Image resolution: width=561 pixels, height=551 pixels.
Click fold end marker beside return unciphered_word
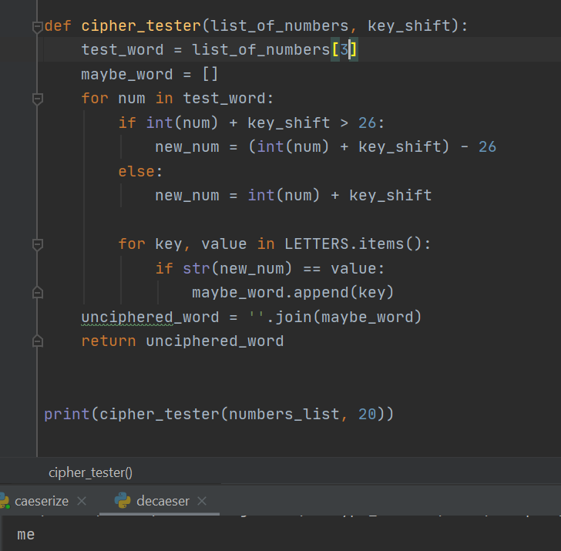point(38,341)
